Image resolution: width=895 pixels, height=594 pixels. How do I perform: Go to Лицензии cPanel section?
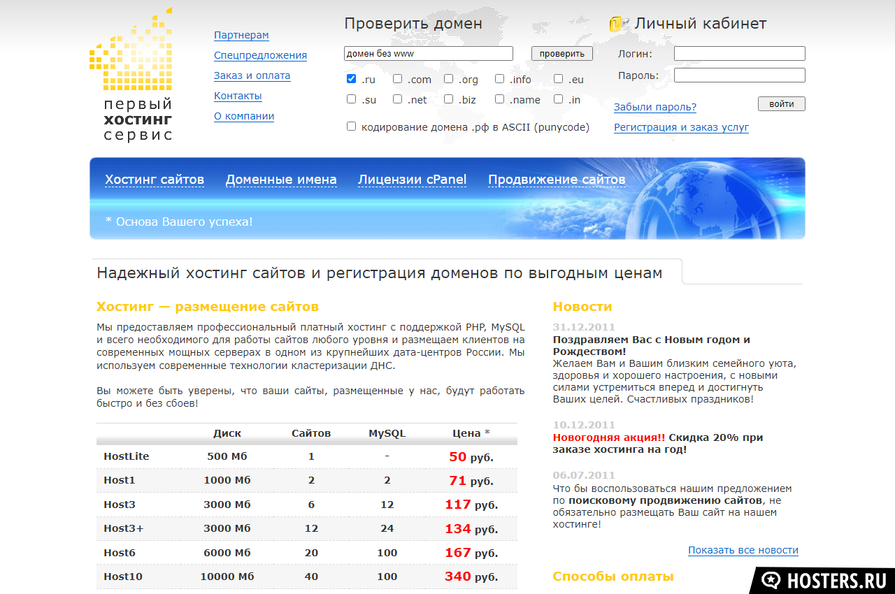[x=412, y=180]
